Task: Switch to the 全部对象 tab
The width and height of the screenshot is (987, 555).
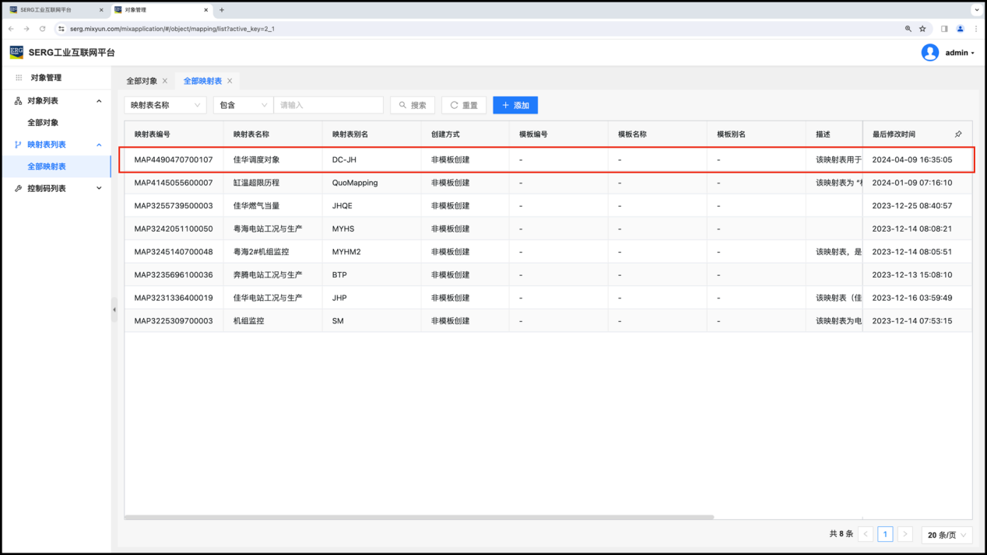Action: coord(142,81)
